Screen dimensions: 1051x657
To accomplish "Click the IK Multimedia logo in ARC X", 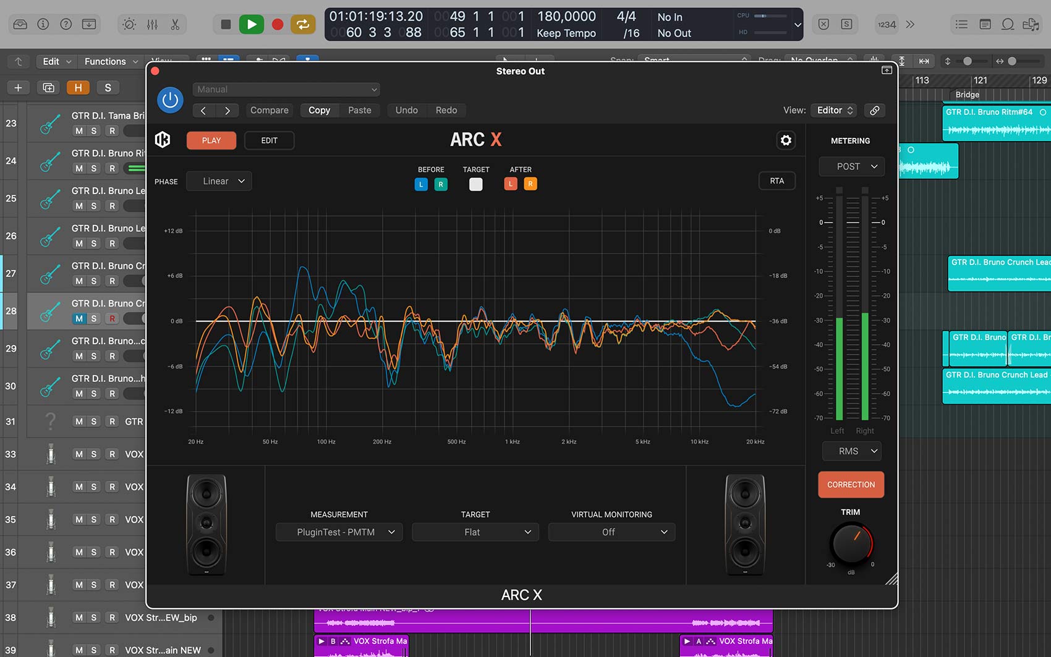I will pyautogui.click(x=162, y=140).
